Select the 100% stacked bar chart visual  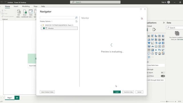(x=160, y=36)
